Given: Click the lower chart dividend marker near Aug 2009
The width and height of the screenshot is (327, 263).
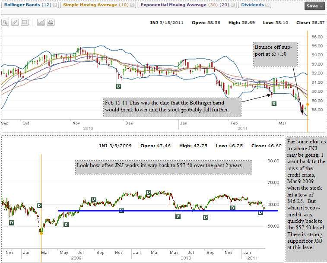Looking at the screenshot, I should pos(94,200).
